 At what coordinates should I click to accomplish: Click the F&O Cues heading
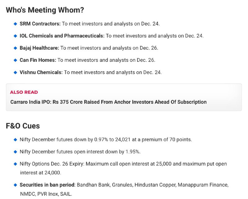coord(23,126)
